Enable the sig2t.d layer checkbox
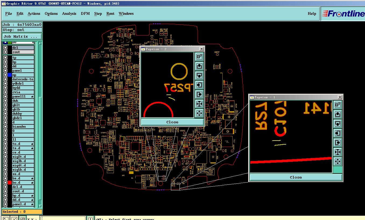This screenshot has height=220, width=365. 5,157
